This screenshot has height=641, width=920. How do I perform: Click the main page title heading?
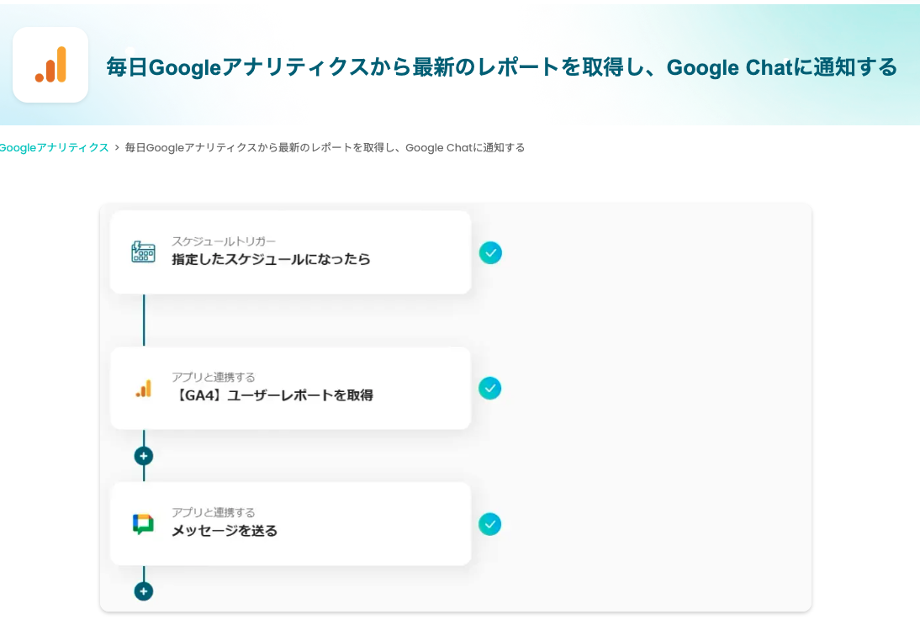click(502, 67)
